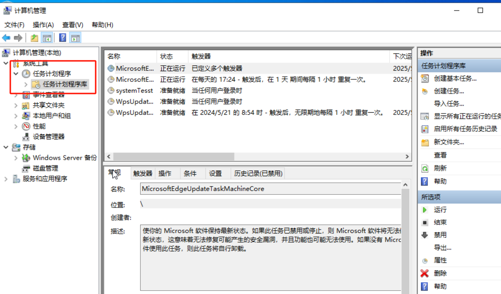The height and width of the screenshot is (294, 501).
Task: Collapse the 存储 tree node
Action: [x=6, y=147]
